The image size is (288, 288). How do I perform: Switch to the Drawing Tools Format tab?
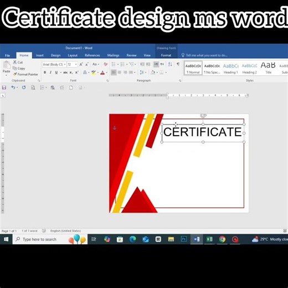[x=166, y=55]
